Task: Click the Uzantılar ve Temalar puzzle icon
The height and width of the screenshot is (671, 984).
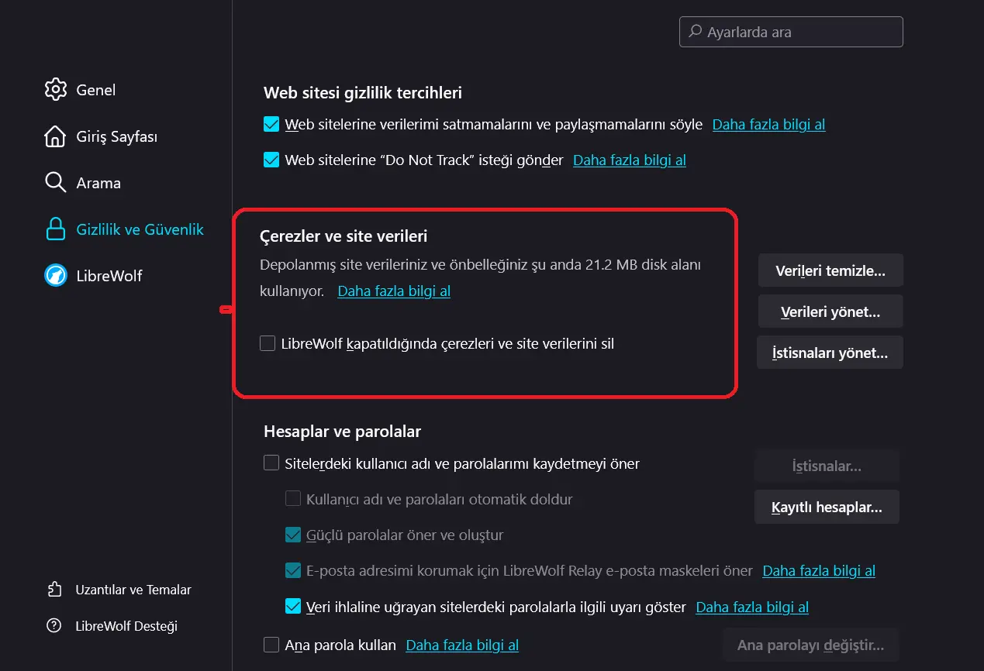Action: point(54,590)
